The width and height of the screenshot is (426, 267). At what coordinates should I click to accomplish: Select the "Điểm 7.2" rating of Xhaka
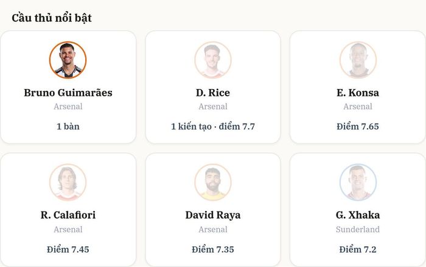coord(358,249)
